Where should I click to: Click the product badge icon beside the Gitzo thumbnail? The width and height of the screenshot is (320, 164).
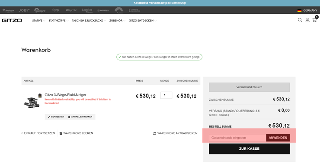tap(40, 95)
